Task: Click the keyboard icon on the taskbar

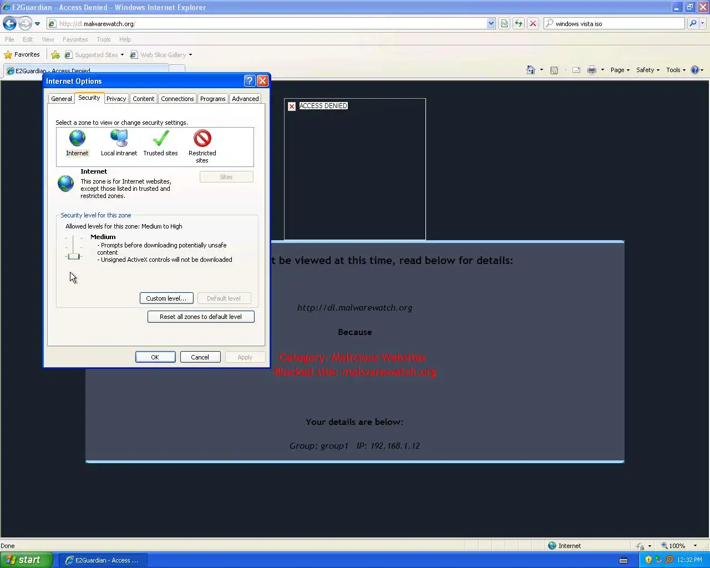Action: tap(623, 560)
